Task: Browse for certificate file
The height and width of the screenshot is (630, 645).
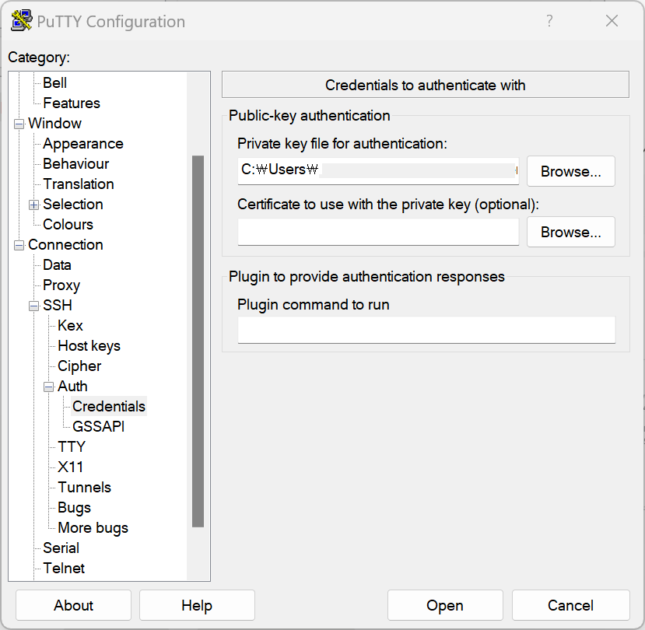Action: (571, 232)
